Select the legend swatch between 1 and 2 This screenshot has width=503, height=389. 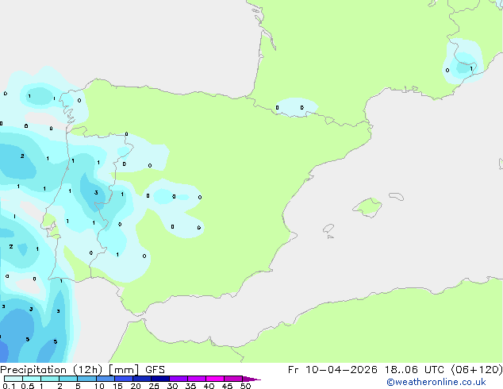click(50, 379)
